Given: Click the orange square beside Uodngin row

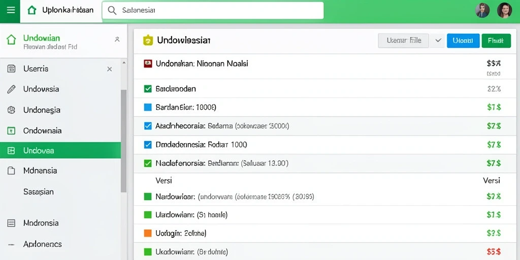Looking at the screenshot, I should click(148, 234).
